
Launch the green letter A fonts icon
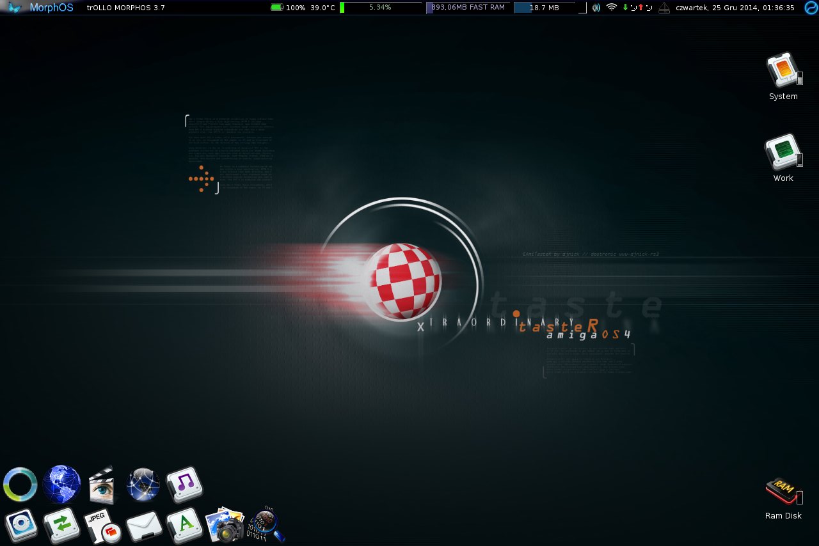184,526
